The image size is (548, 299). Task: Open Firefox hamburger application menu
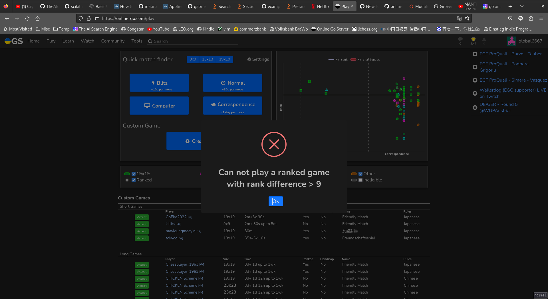pos(541,18)
